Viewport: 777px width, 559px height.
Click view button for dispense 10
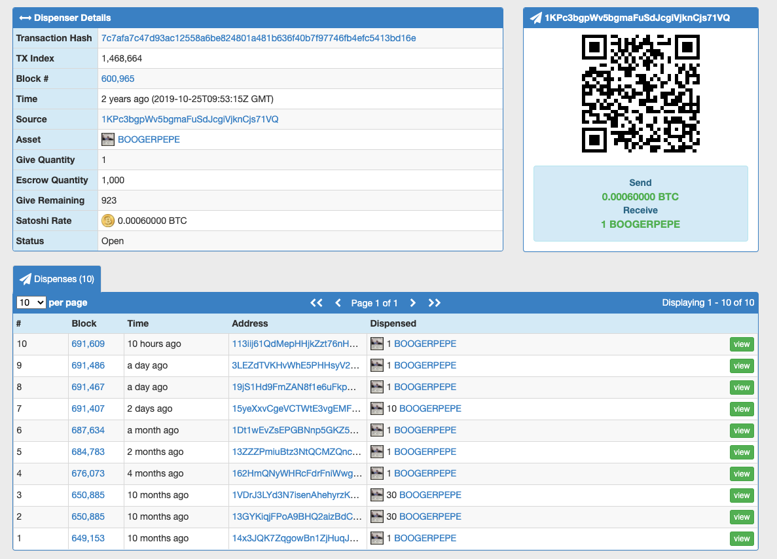[742, 344]
